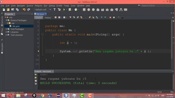Open the Navigator side panel
Image resolution: width=175 pixels, height=98 pixels.
point(2,48)
